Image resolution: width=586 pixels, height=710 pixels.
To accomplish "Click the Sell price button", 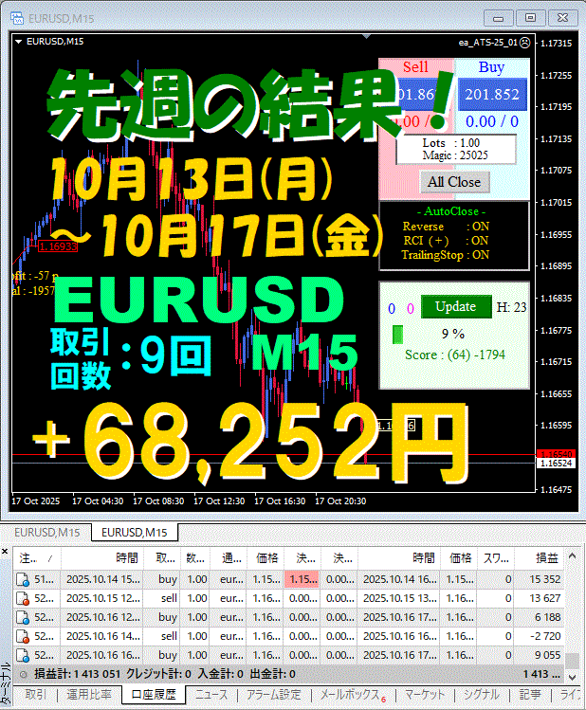I will pos(415,94).
